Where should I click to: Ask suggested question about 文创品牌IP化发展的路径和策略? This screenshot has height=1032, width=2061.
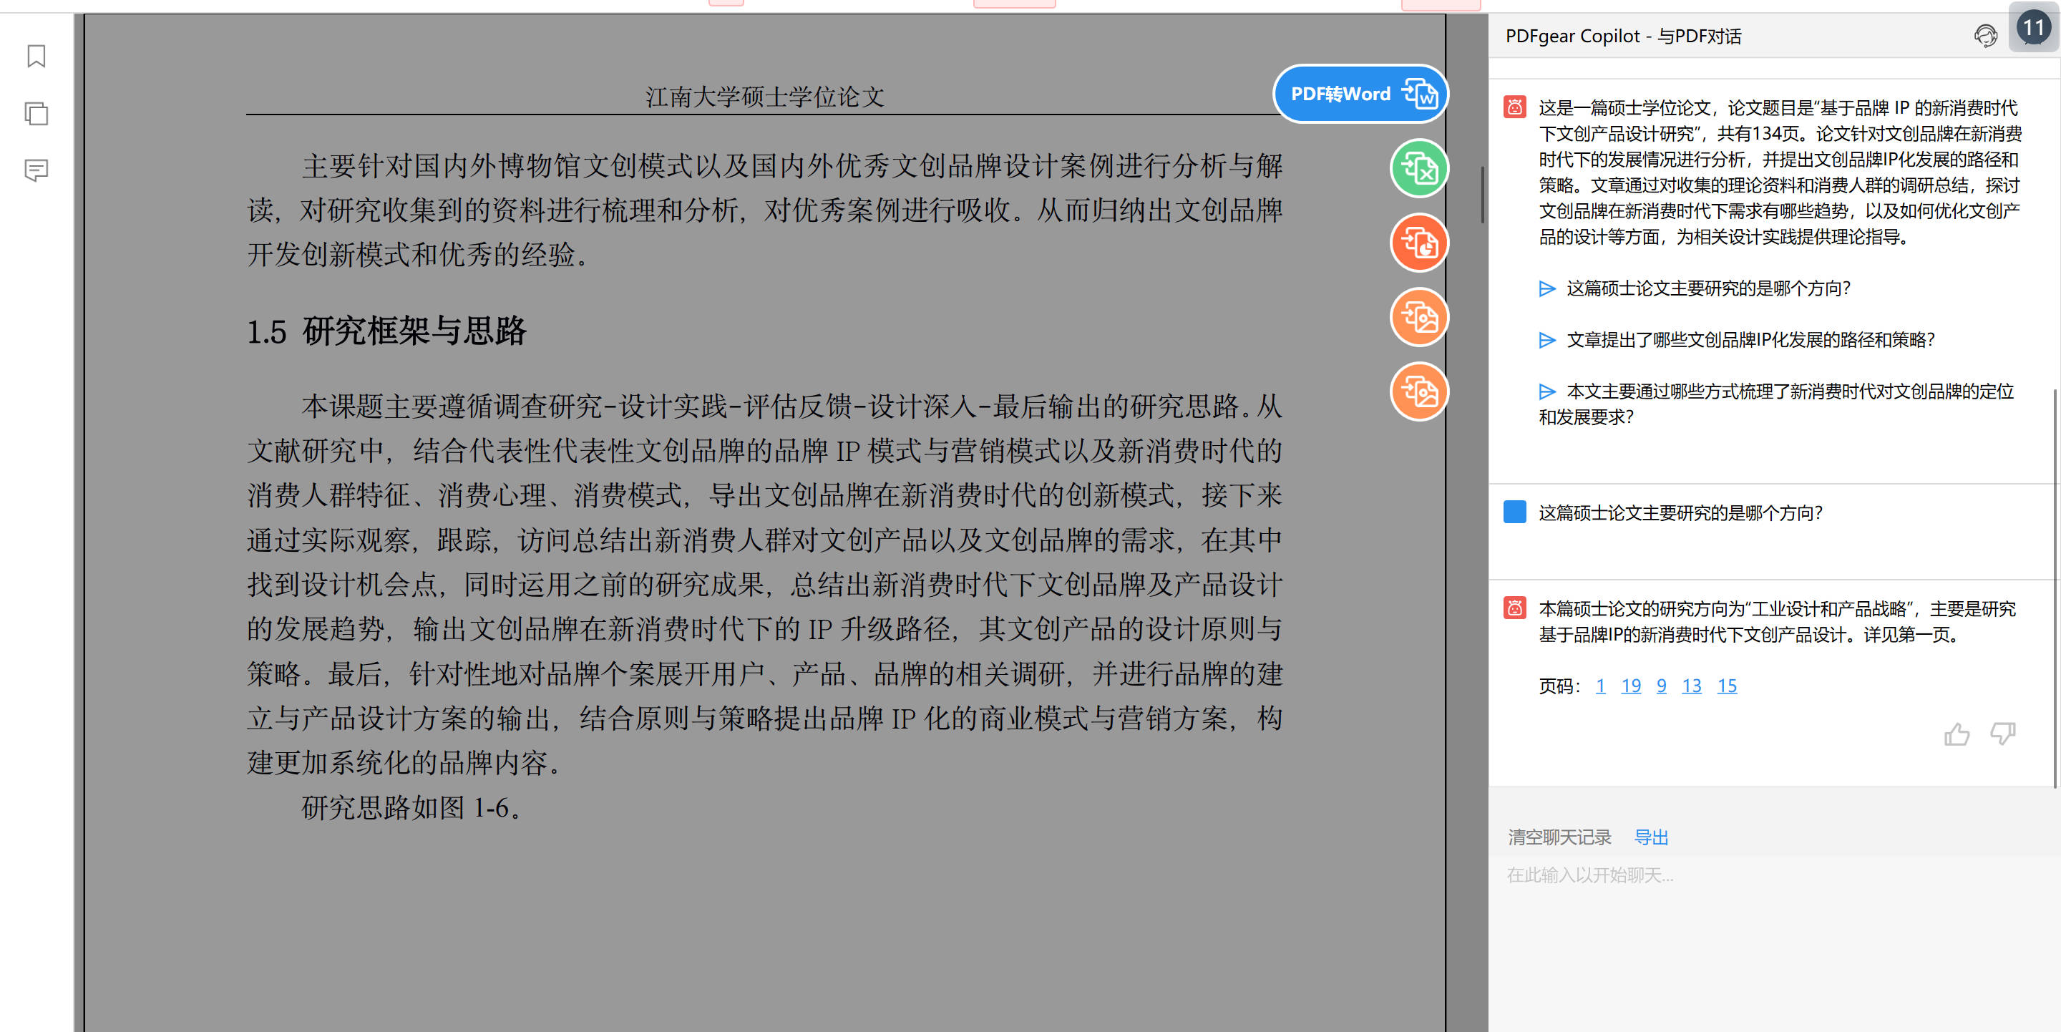pos(1749,340)
